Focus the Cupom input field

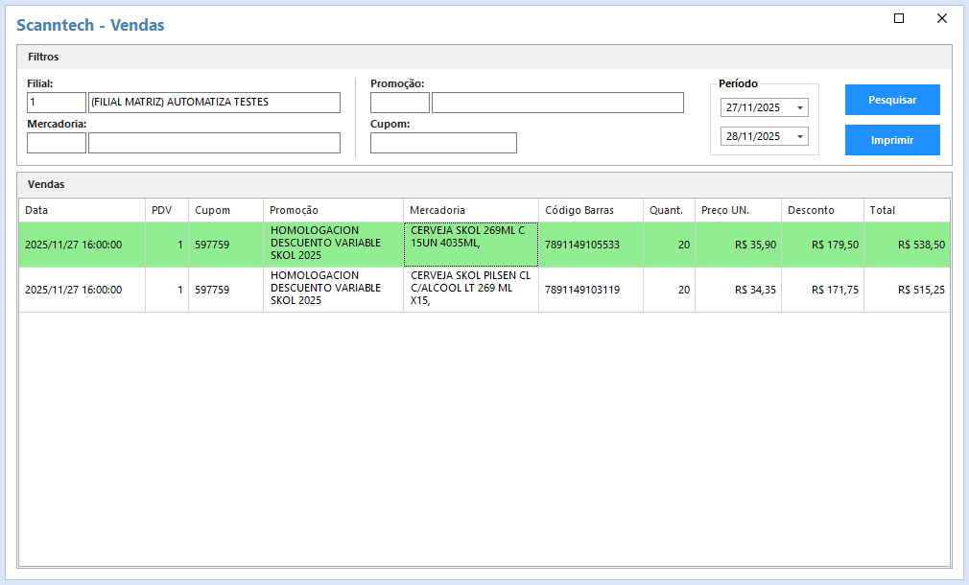[x=443, y=143]
